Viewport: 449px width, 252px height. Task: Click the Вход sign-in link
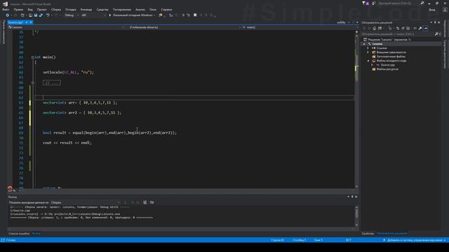pyautogui.click(x=432, y=10)
